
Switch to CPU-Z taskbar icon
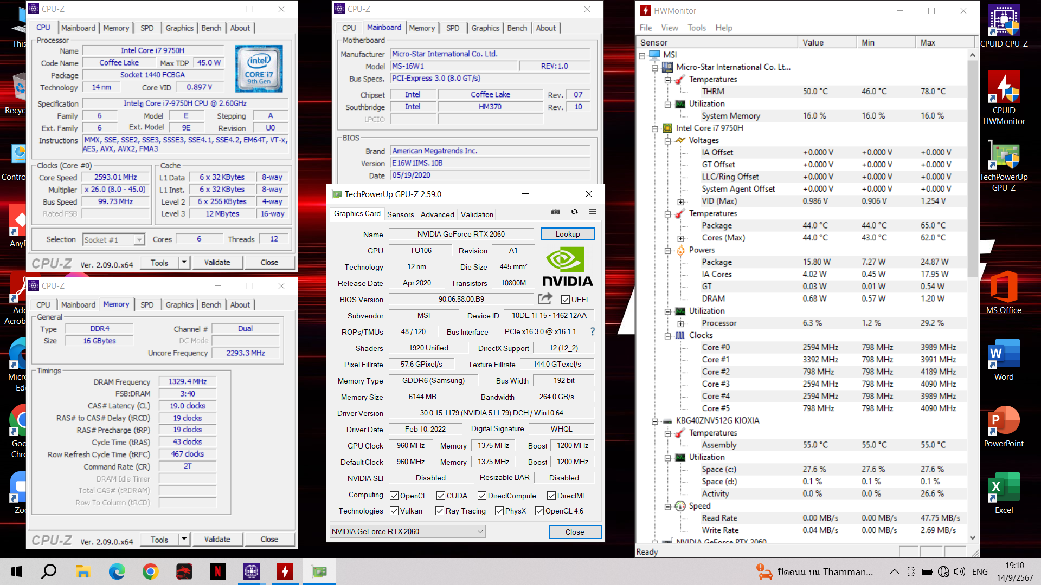(251, 571)
